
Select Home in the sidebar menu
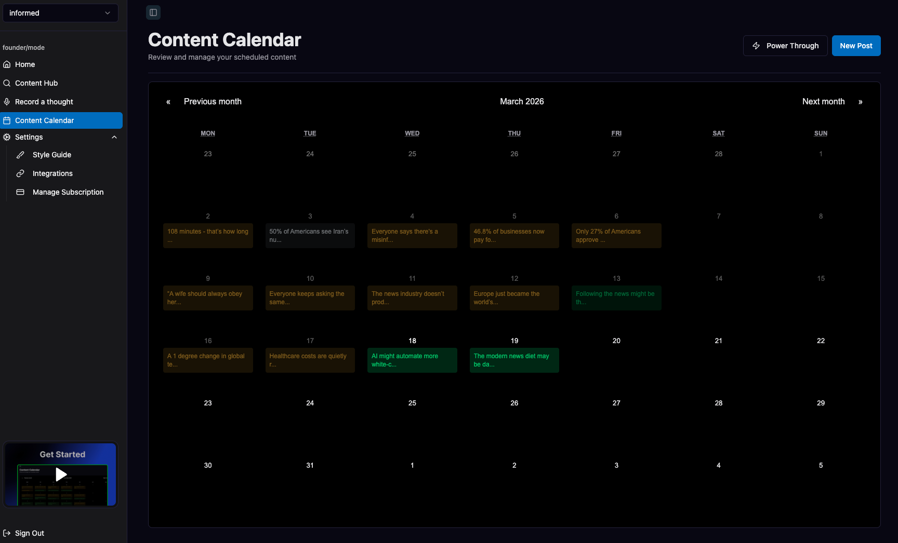click(x=25, y=64)
